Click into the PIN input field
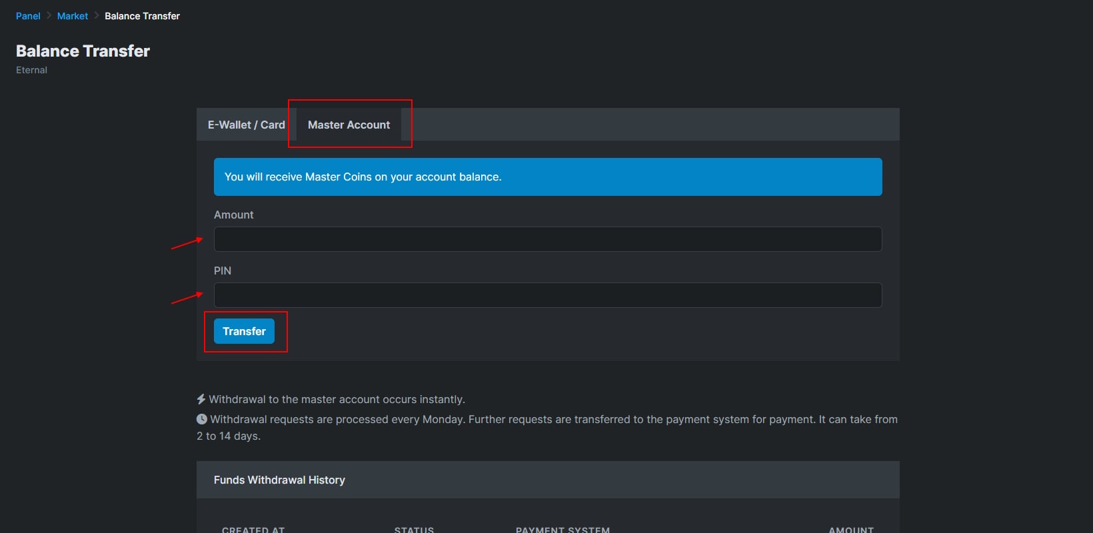 tap(547, 295)
